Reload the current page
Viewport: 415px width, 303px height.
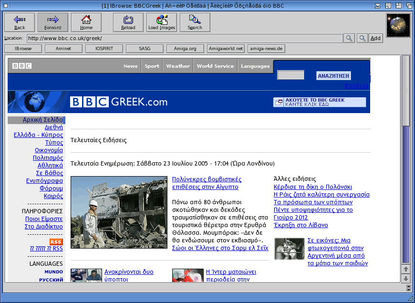128,22
